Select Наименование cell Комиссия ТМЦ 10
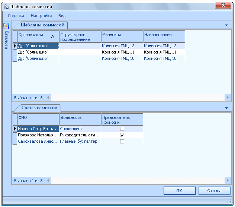 pos(164,58)
